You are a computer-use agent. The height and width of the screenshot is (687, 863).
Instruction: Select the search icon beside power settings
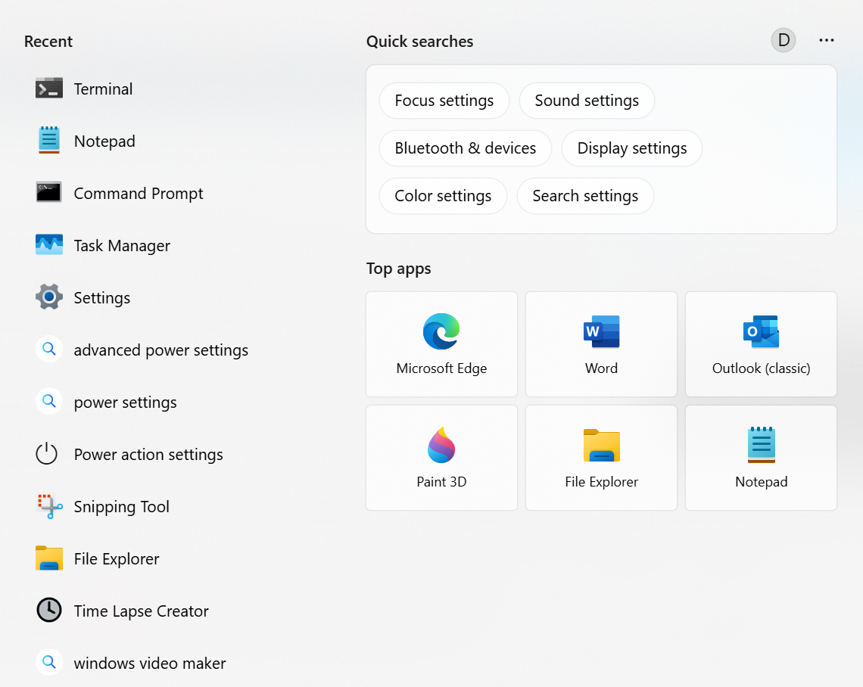coord(49,401)
